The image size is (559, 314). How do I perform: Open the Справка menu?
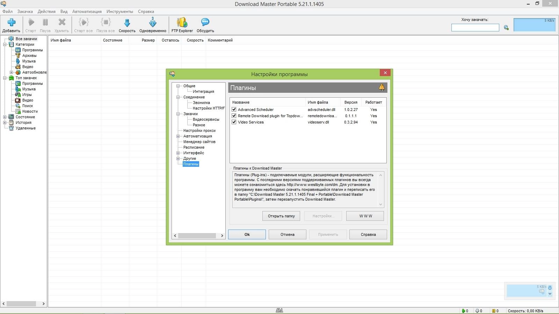pos(146,12)
